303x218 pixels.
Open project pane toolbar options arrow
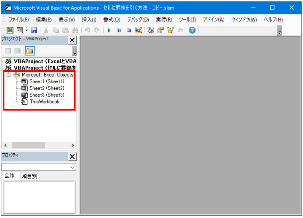click(75, 51)
